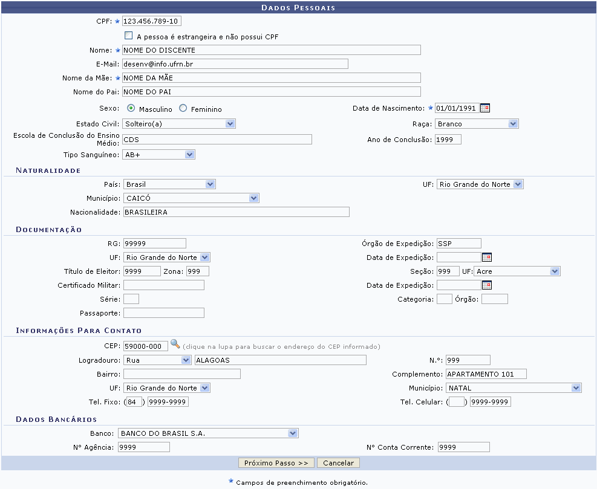
Task: Expand the Raça dropdown
Action: [477, 124]
